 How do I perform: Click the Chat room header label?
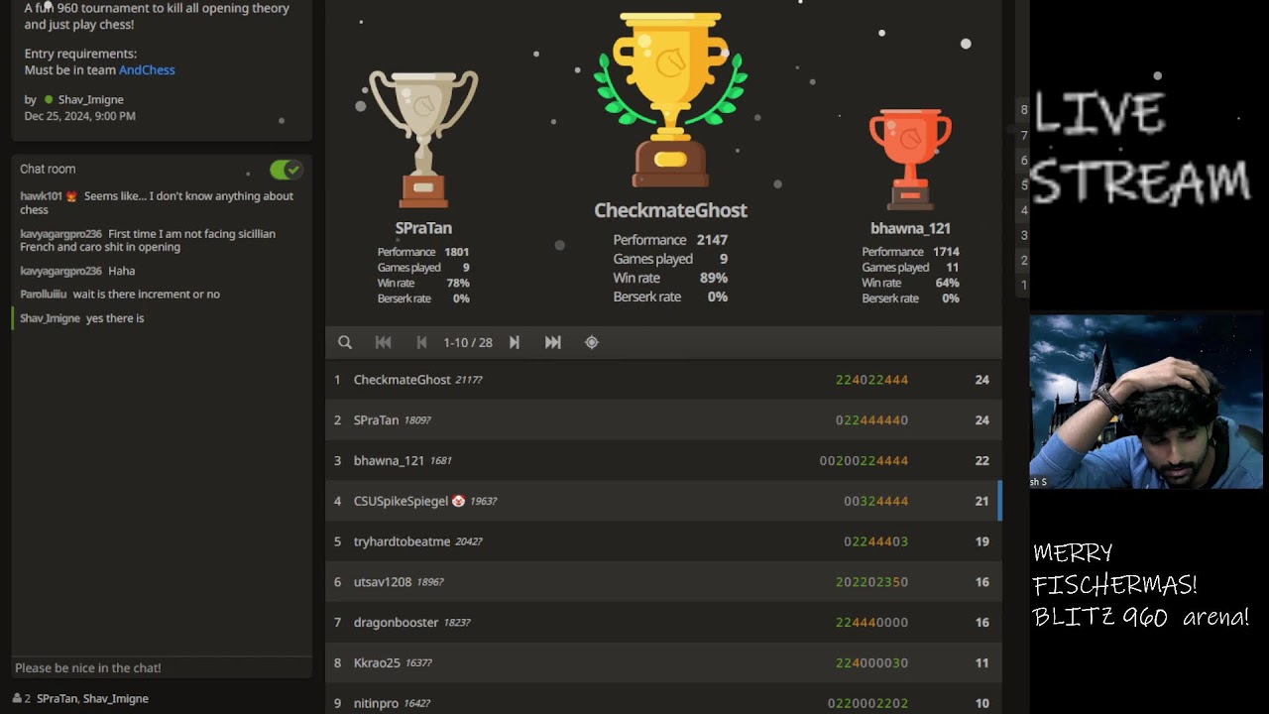tap(48, 170)
